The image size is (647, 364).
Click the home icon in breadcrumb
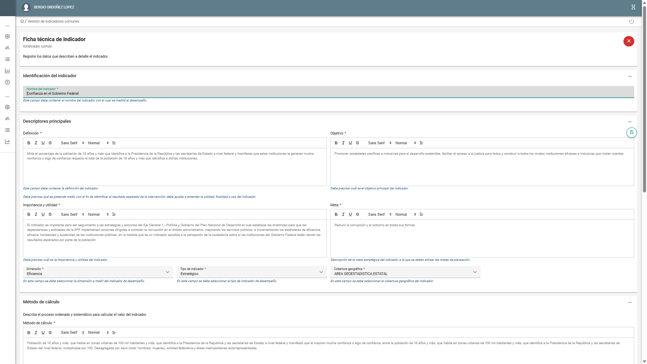22,21
